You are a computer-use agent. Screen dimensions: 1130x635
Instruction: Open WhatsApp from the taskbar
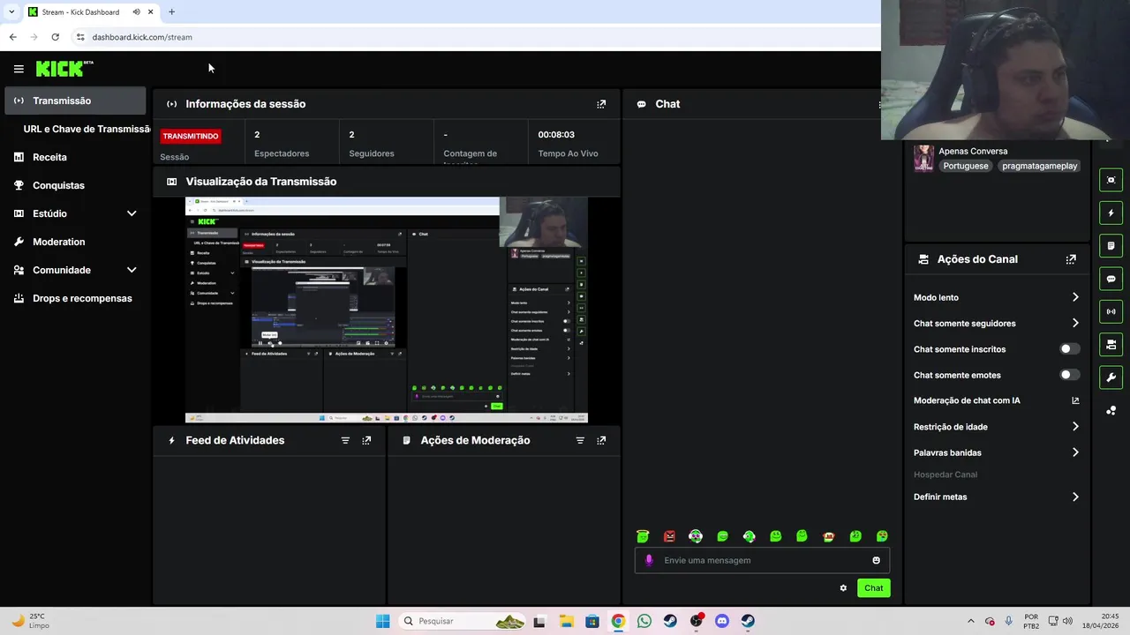tap(644, 621)
